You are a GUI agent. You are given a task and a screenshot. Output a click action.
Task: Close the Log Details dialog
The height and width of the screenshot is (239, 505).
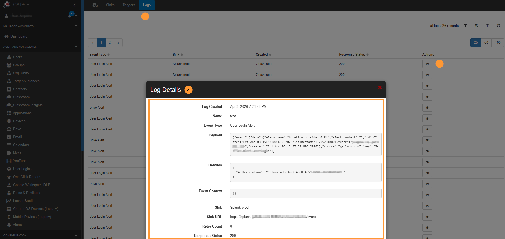tap(380, 87)
